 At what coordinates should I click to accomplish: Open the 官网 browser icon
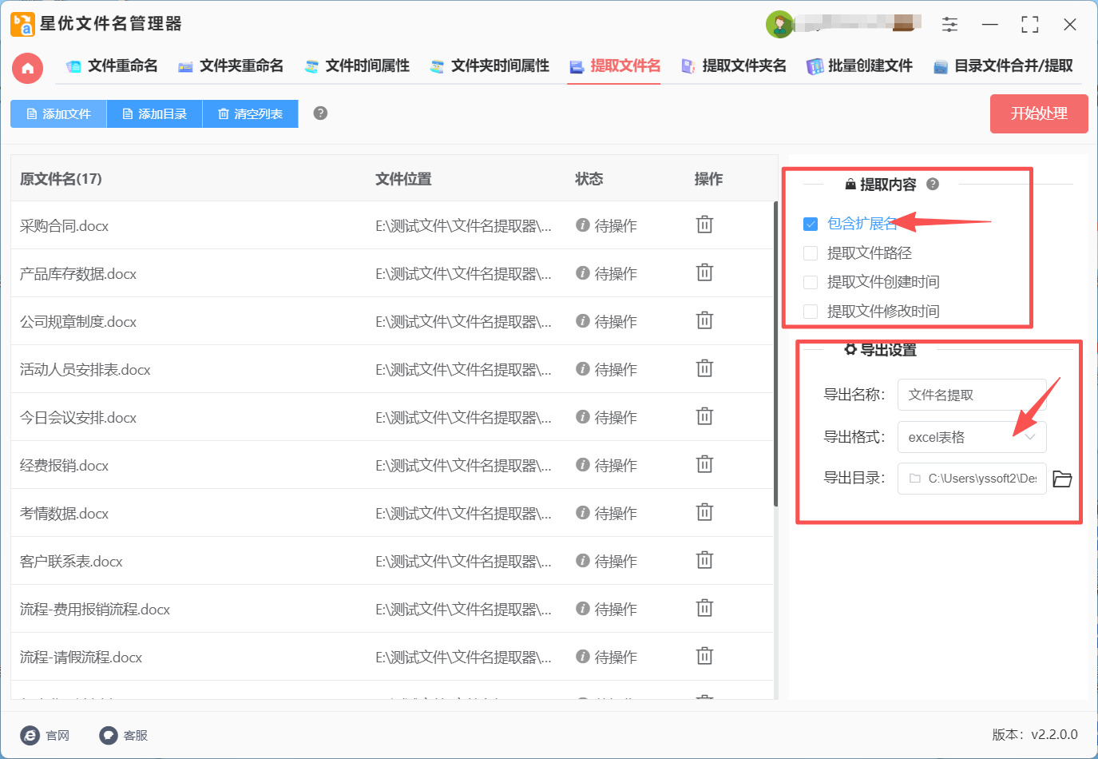pos(30,736)
